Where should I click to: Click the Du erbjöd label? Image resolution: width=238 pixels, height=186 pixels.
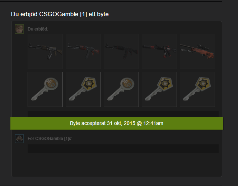tap(38, 29)
